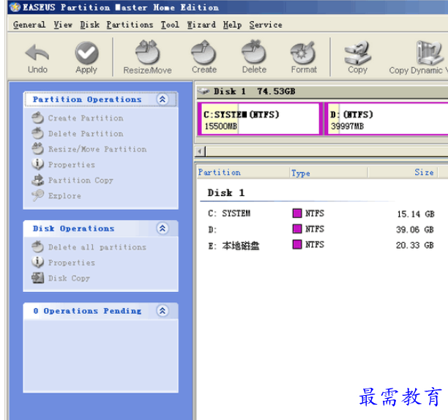The height and width of the screenshot is (420, 448).
Task: Click the disk Properties info icon
Action: point(38,262)
